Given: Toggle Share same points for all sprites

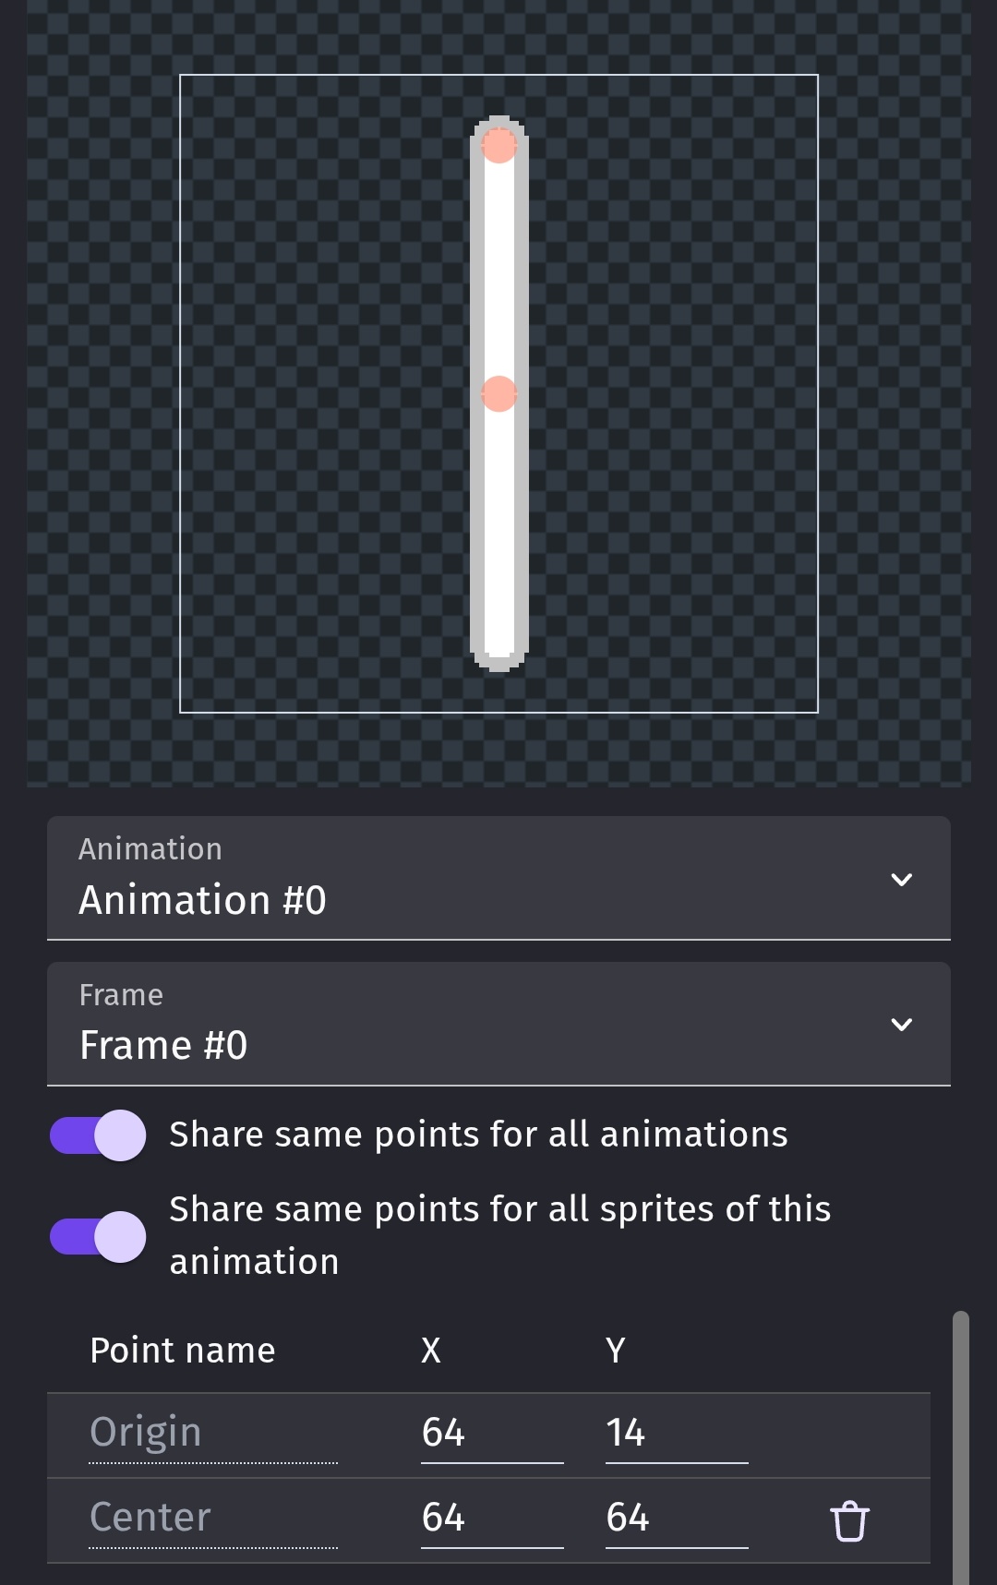Looking at the screenshot, I should [x=98, y=1236].
